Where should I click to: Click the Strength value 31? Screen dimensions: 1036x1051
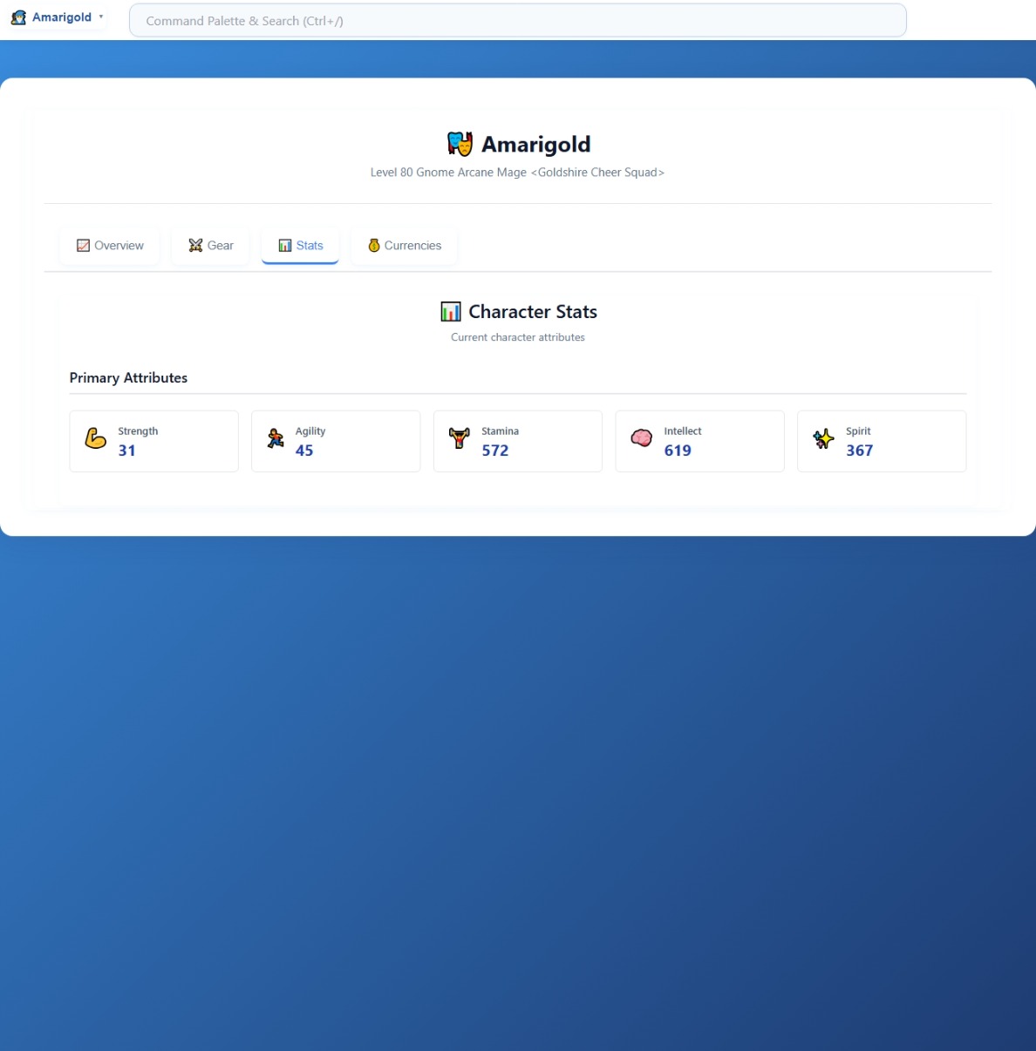coord(127,451)
